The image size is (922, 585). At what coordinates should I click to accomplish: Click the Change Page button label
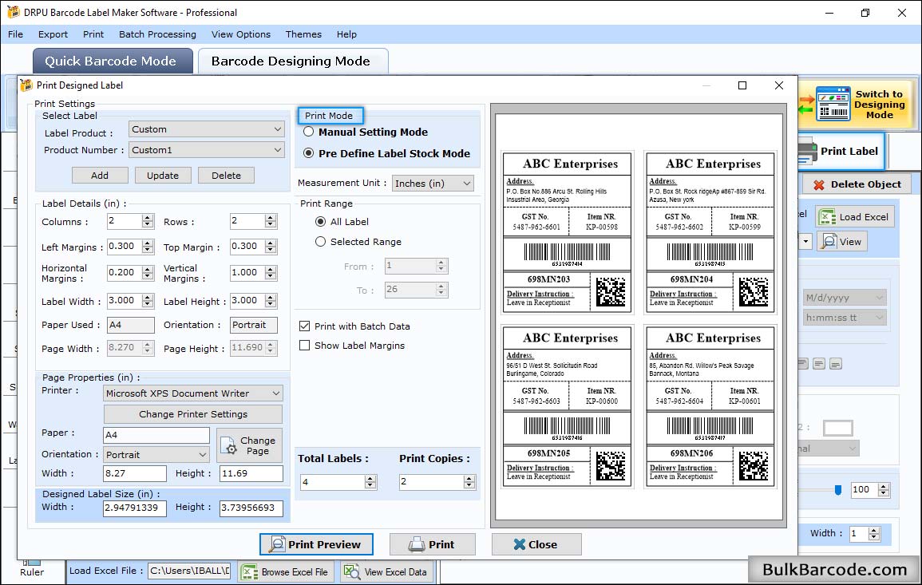258,445
